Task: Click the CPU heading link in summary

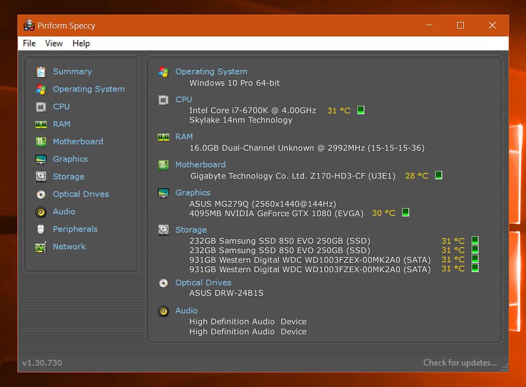Action: pyautogui.click(x=184, y=100)
